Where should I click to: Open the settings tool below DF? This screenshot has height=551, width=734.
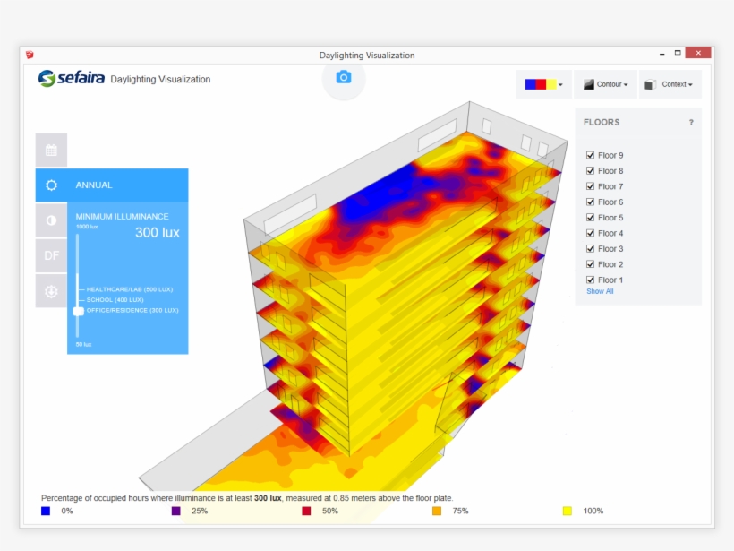click(x=51, y=291)
